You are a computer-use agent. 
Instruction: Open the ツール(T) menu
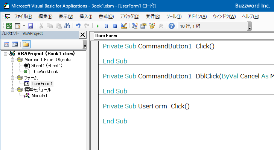pyautogui.click(x=174, y=16)
